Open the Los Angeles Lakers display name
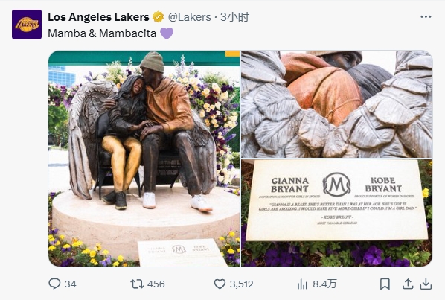 tap(98, 17)
